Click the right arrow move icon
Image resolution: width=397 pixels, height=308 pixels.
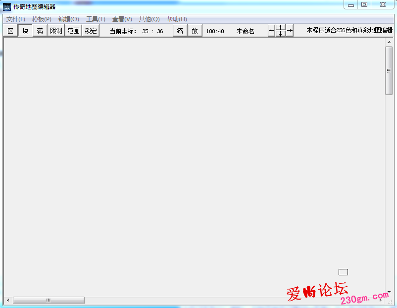click(x=290, y=31)
